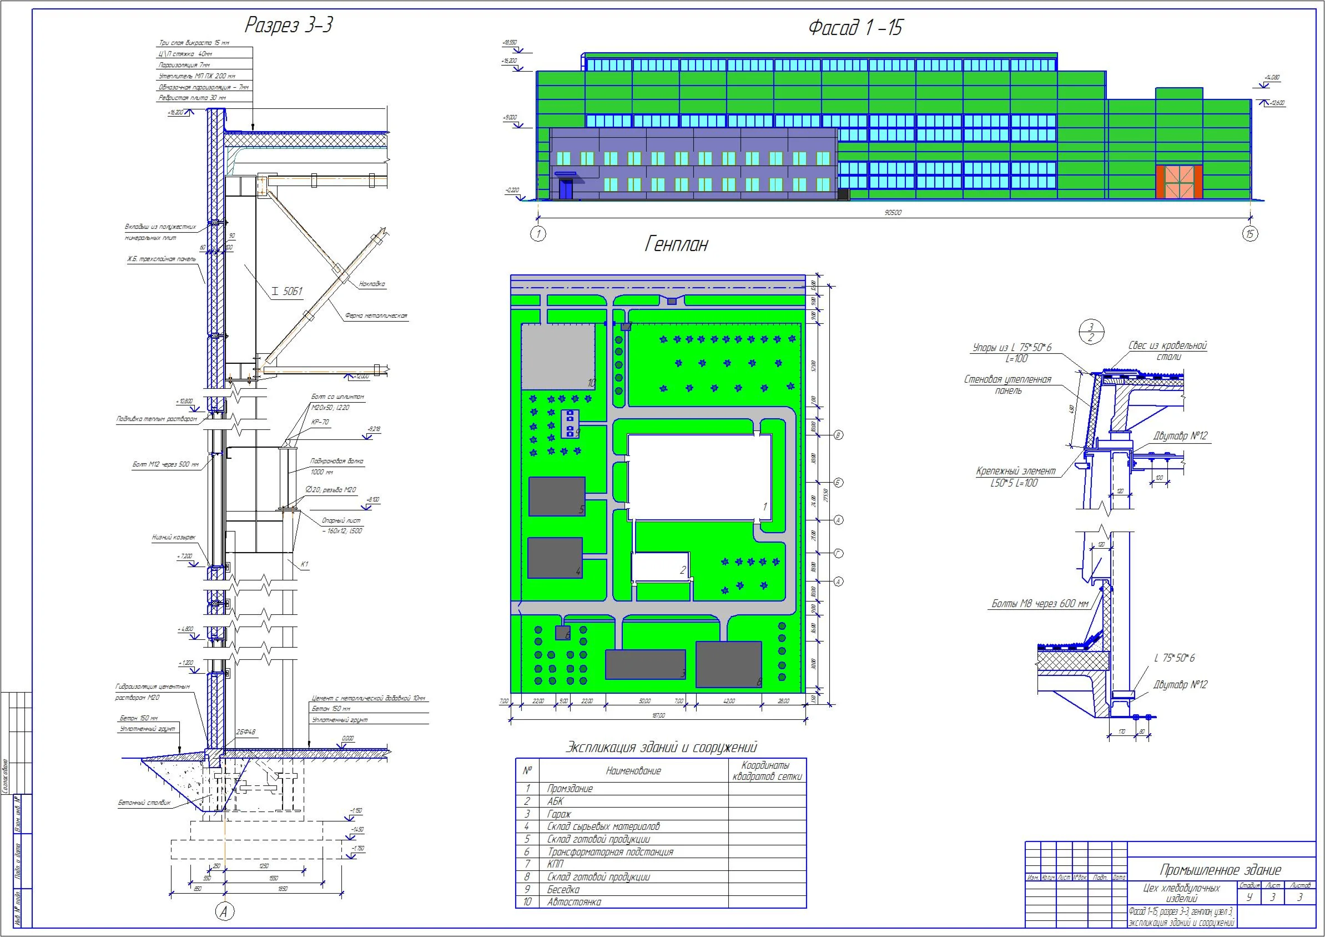Click the 'Фасад 1-15' heading
Image resolution: width=1325 pixels, height=937 pixels.
pyautogui.click(x=855, y=28)
